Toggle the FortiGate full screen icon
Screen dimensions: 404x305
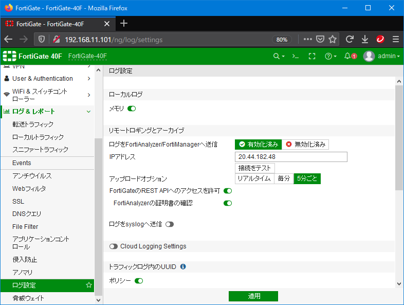312,56
